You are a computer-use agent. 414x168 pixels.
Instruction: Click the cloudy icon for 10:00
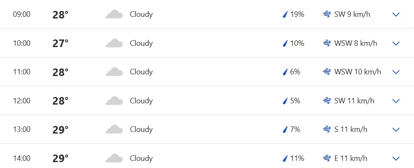[114, 43]
